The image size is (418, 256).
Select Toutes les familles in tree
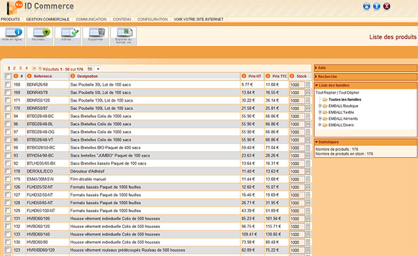click(345, 100)
